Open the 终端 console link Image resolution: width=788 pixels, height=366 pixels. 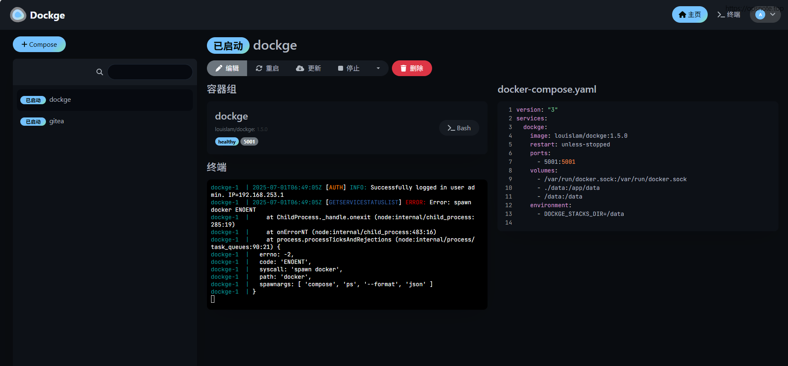click(x=729, y=14)
